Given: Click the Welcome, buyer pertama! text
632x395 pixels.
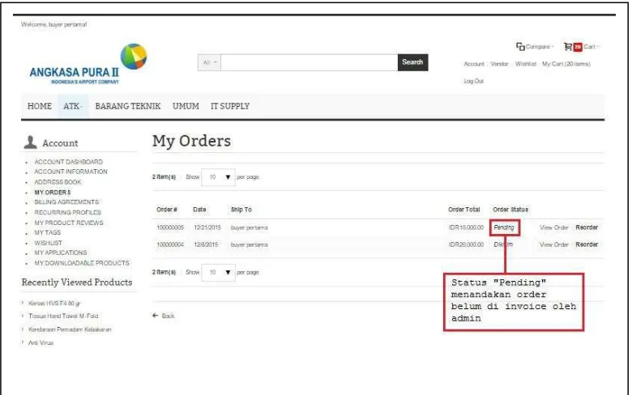Looking at the screenshot, I should click(54, 24).
